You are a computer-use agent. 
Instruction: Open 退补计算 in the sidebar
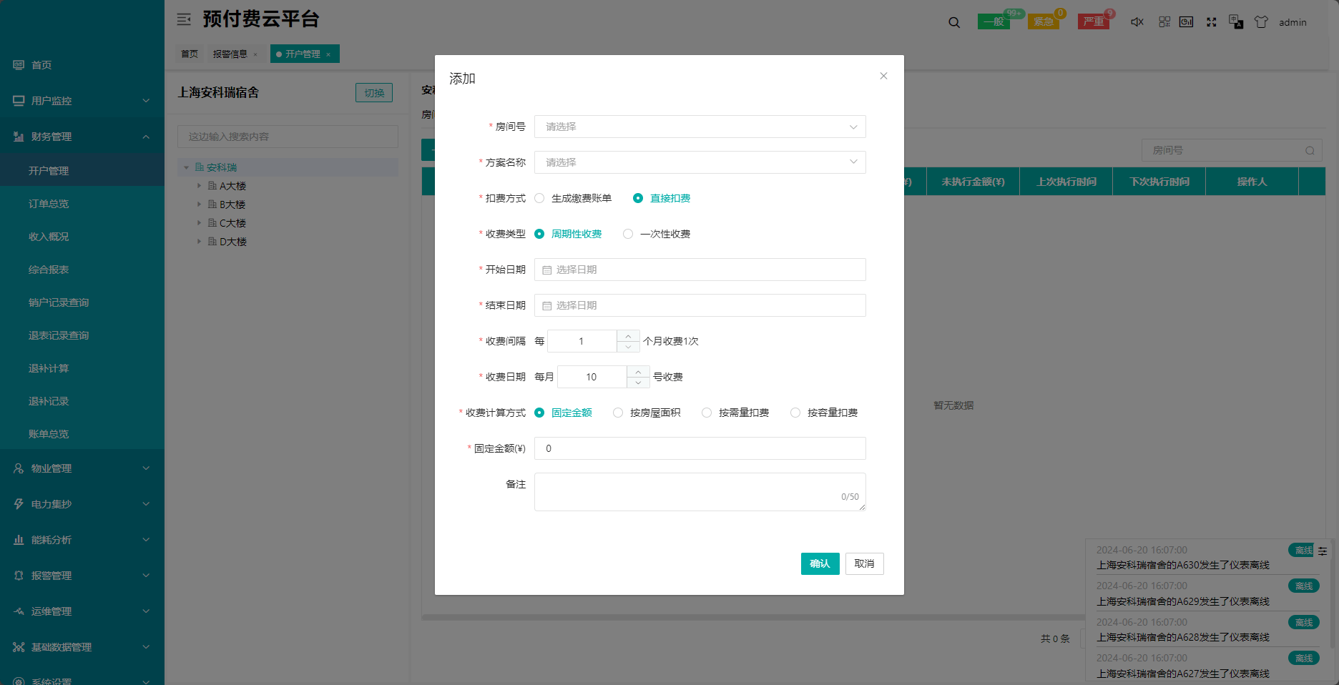pos(49,368)
